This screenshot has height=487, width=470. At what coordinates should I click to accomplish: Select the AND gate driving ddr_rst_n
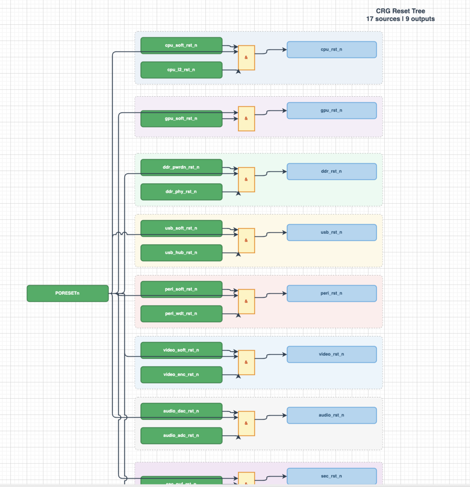pyautogui.click(x=247, y=179)
